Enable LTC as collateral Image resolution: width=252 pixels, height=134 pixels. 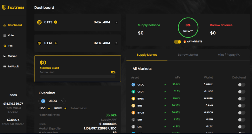point(242,127)
